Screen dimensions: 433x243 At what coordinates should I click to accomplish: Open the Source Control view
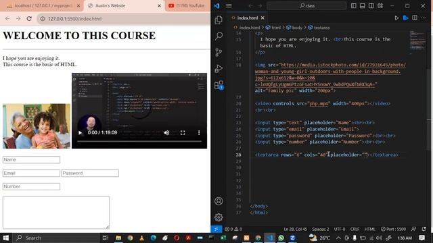219,52
